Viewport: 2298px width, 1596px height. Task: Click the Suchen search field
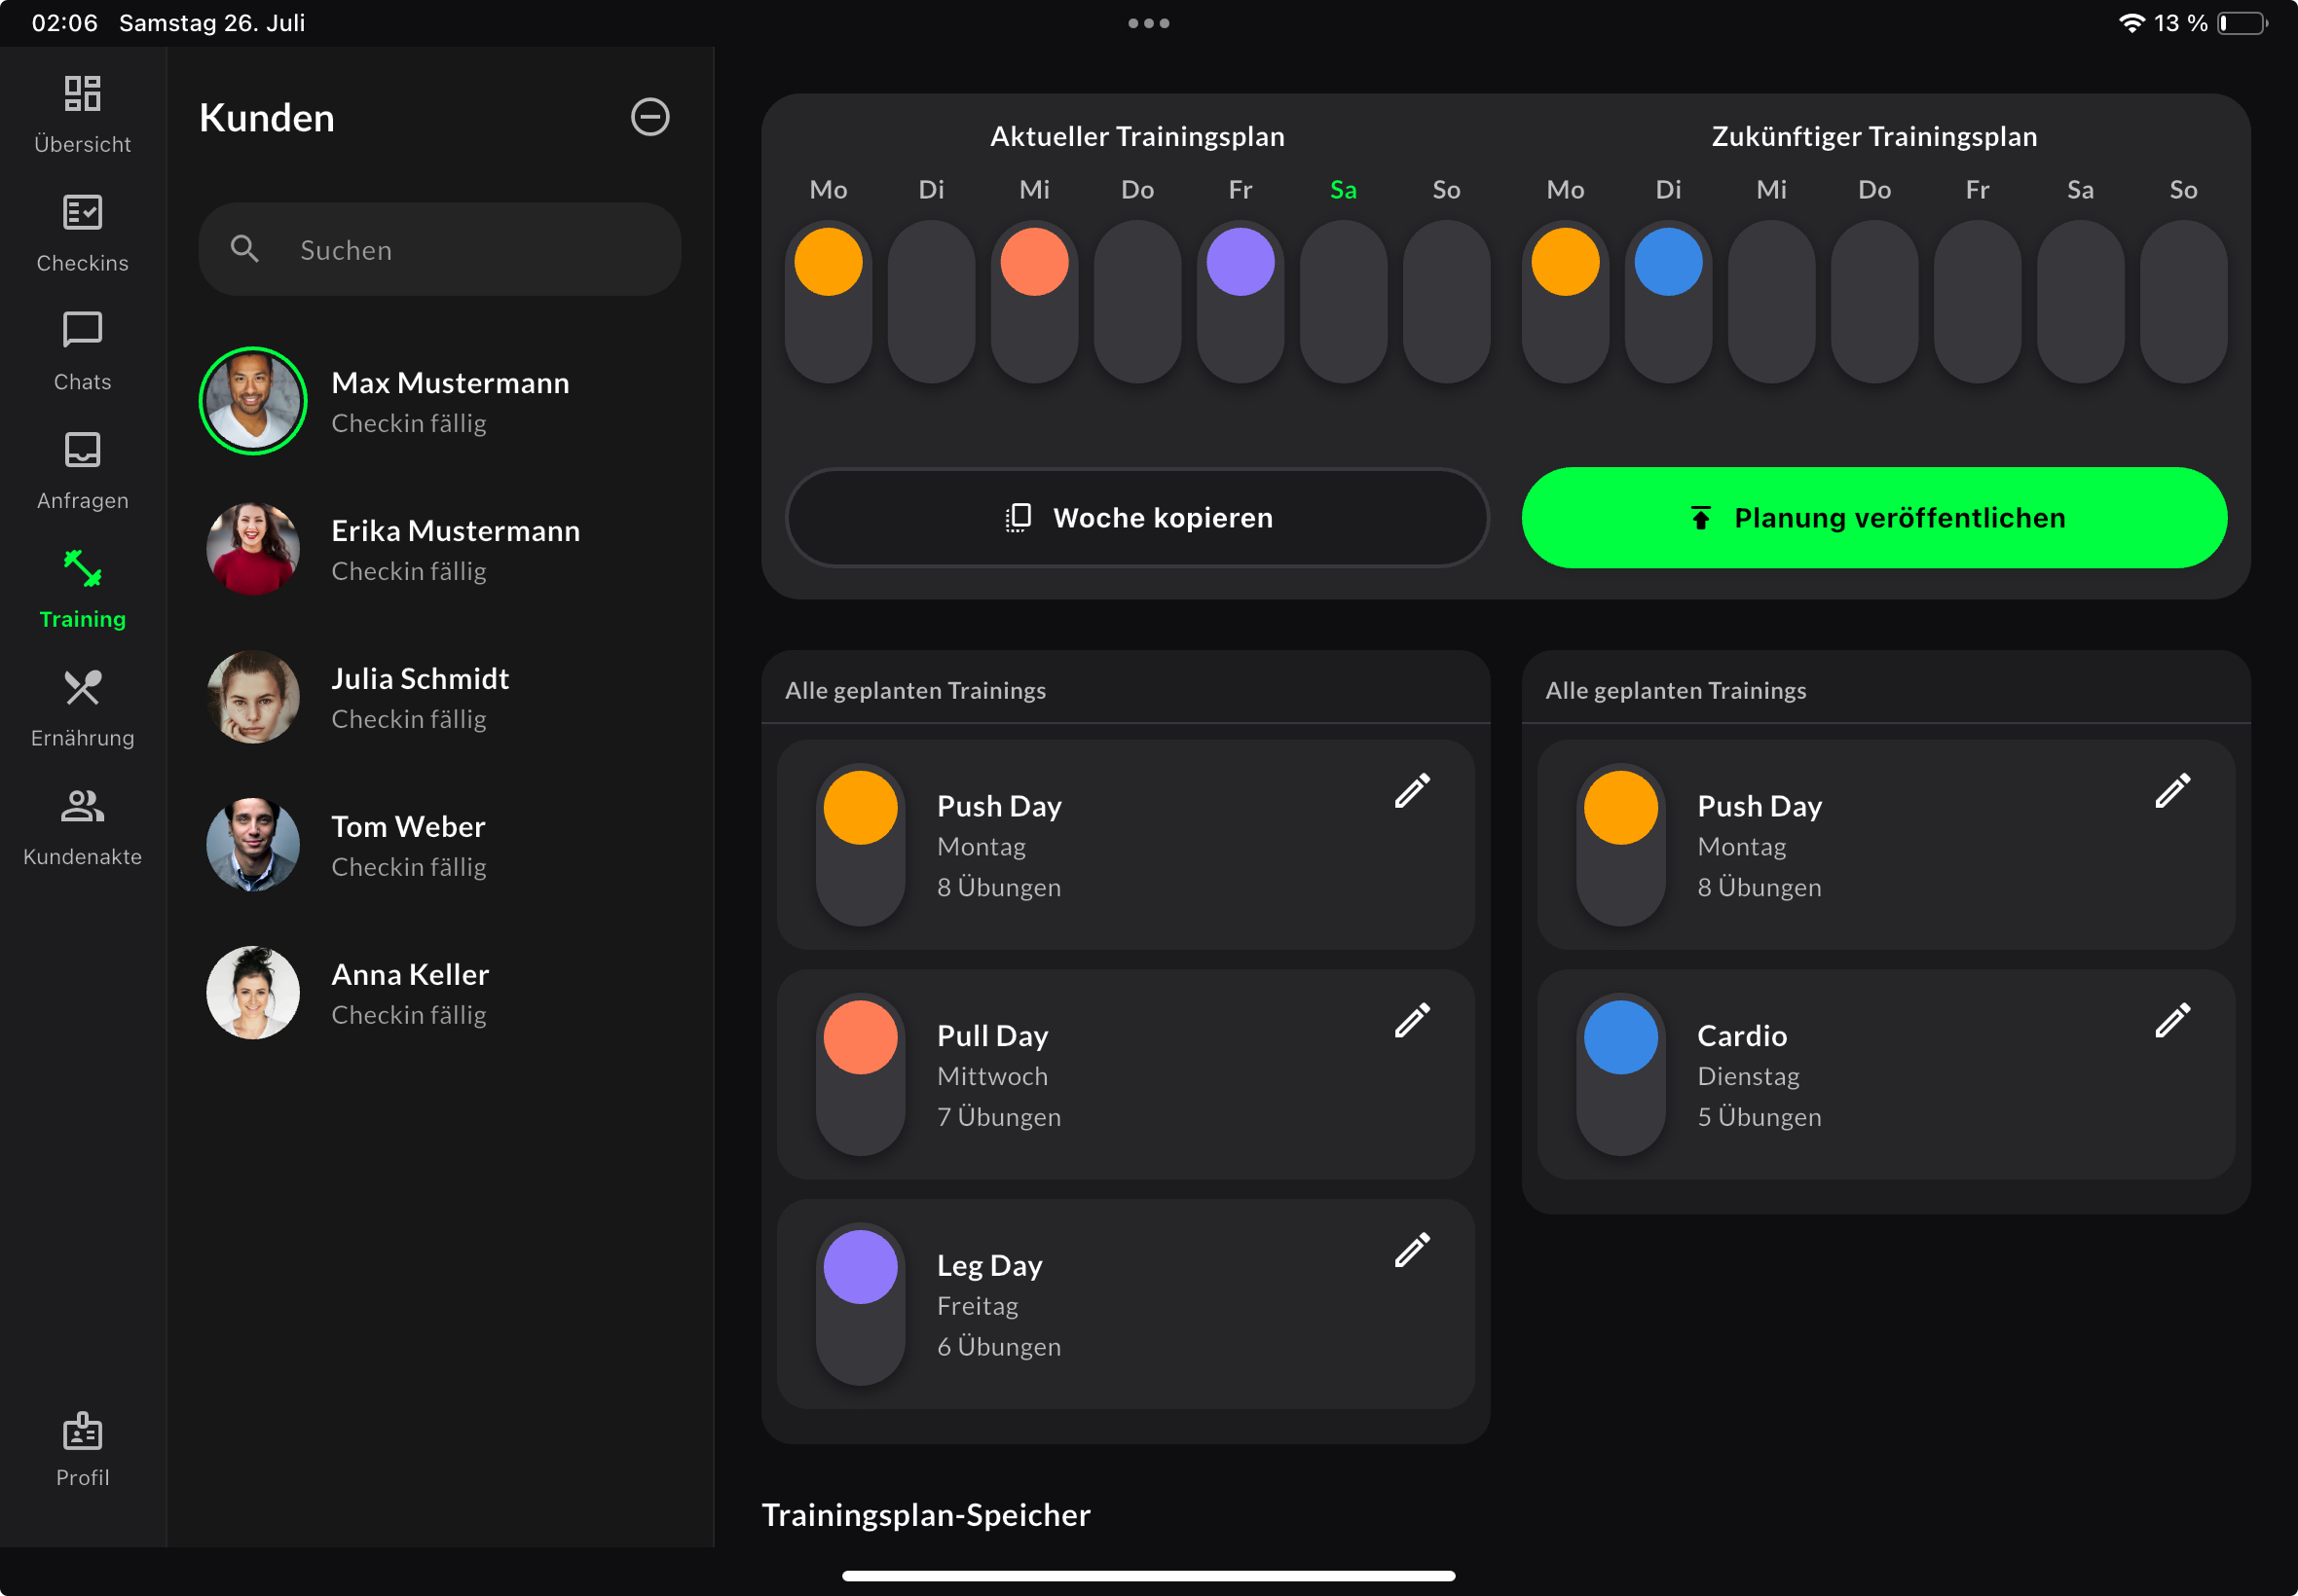[x=439, y=249]
